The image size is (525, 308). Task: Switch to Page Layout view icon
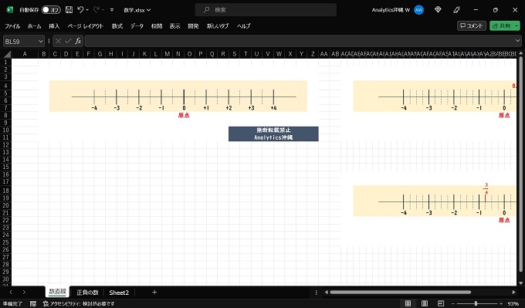point(424,303)
